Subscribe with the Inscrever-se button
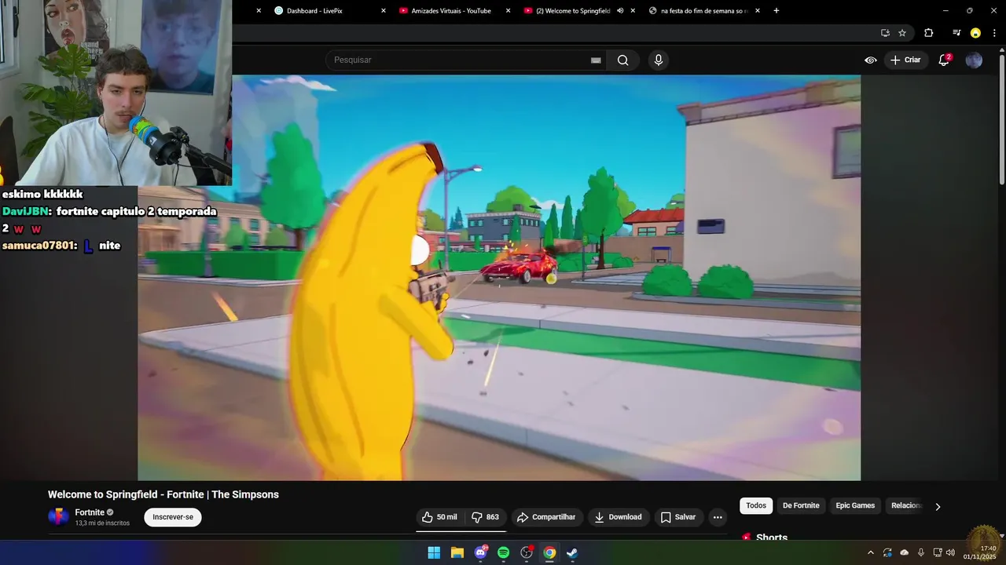The height and width of the screenshot is (565, 1006). point(173,517)
